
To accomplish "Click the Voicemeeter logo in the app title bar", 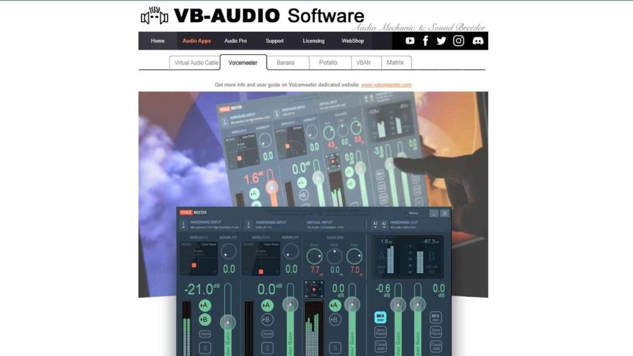I will 193,213.
